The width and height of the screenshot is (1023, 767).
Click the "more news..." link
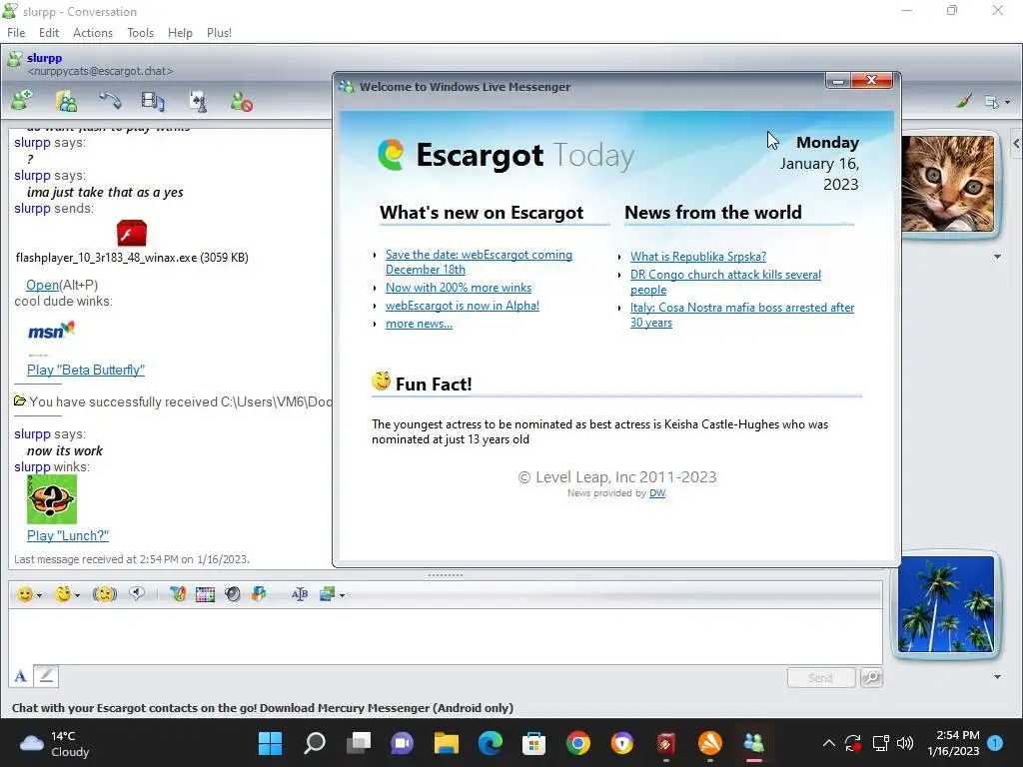(x=419, y=324)
